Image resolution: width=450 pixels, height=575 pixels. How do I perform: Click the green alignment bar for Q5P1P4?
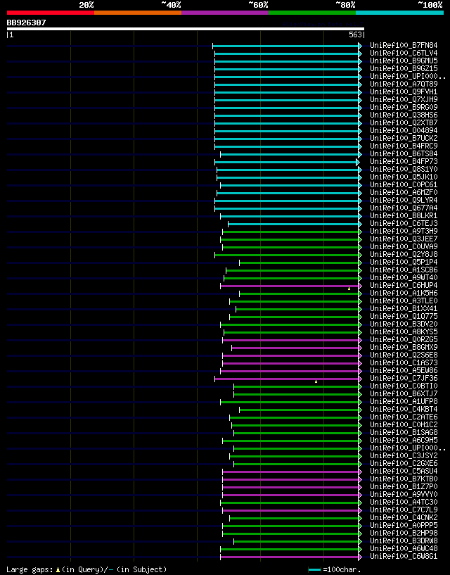tap(300, 263)
